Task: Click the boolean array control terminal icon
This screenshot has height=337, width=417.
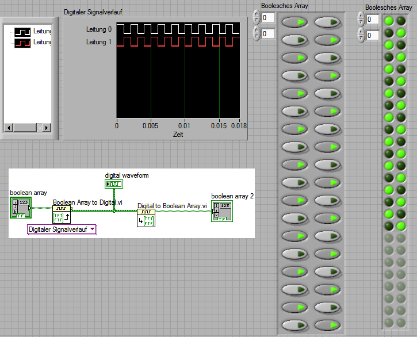Action: [21, 208]
